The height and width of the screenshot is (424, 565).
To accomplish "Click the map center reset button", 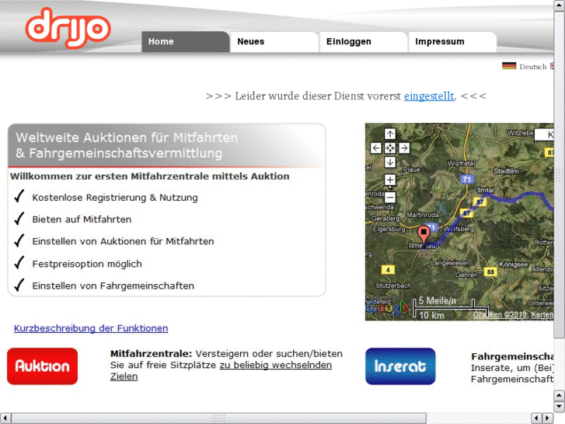I will tap(390, 148).
